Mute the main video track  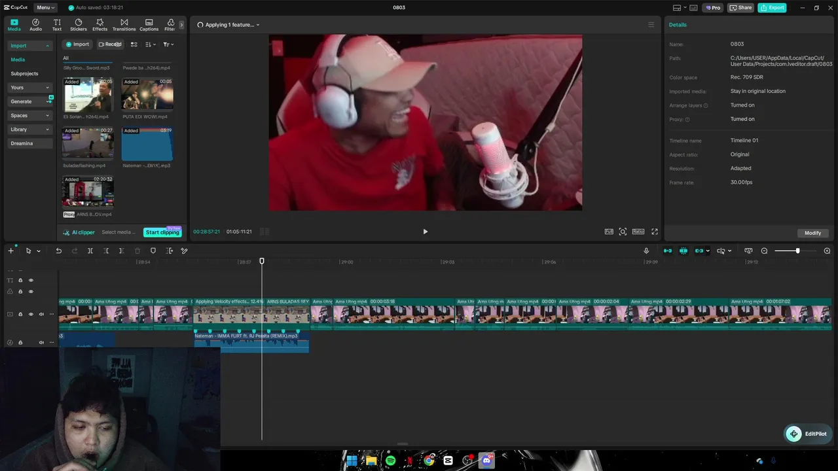pyautogui.click(x=41, y=314)
